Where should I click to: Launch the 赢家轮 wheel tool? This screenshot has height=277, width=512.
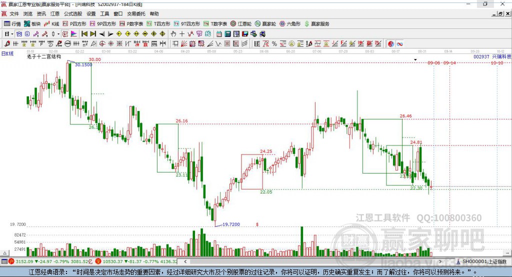point(265,24)
